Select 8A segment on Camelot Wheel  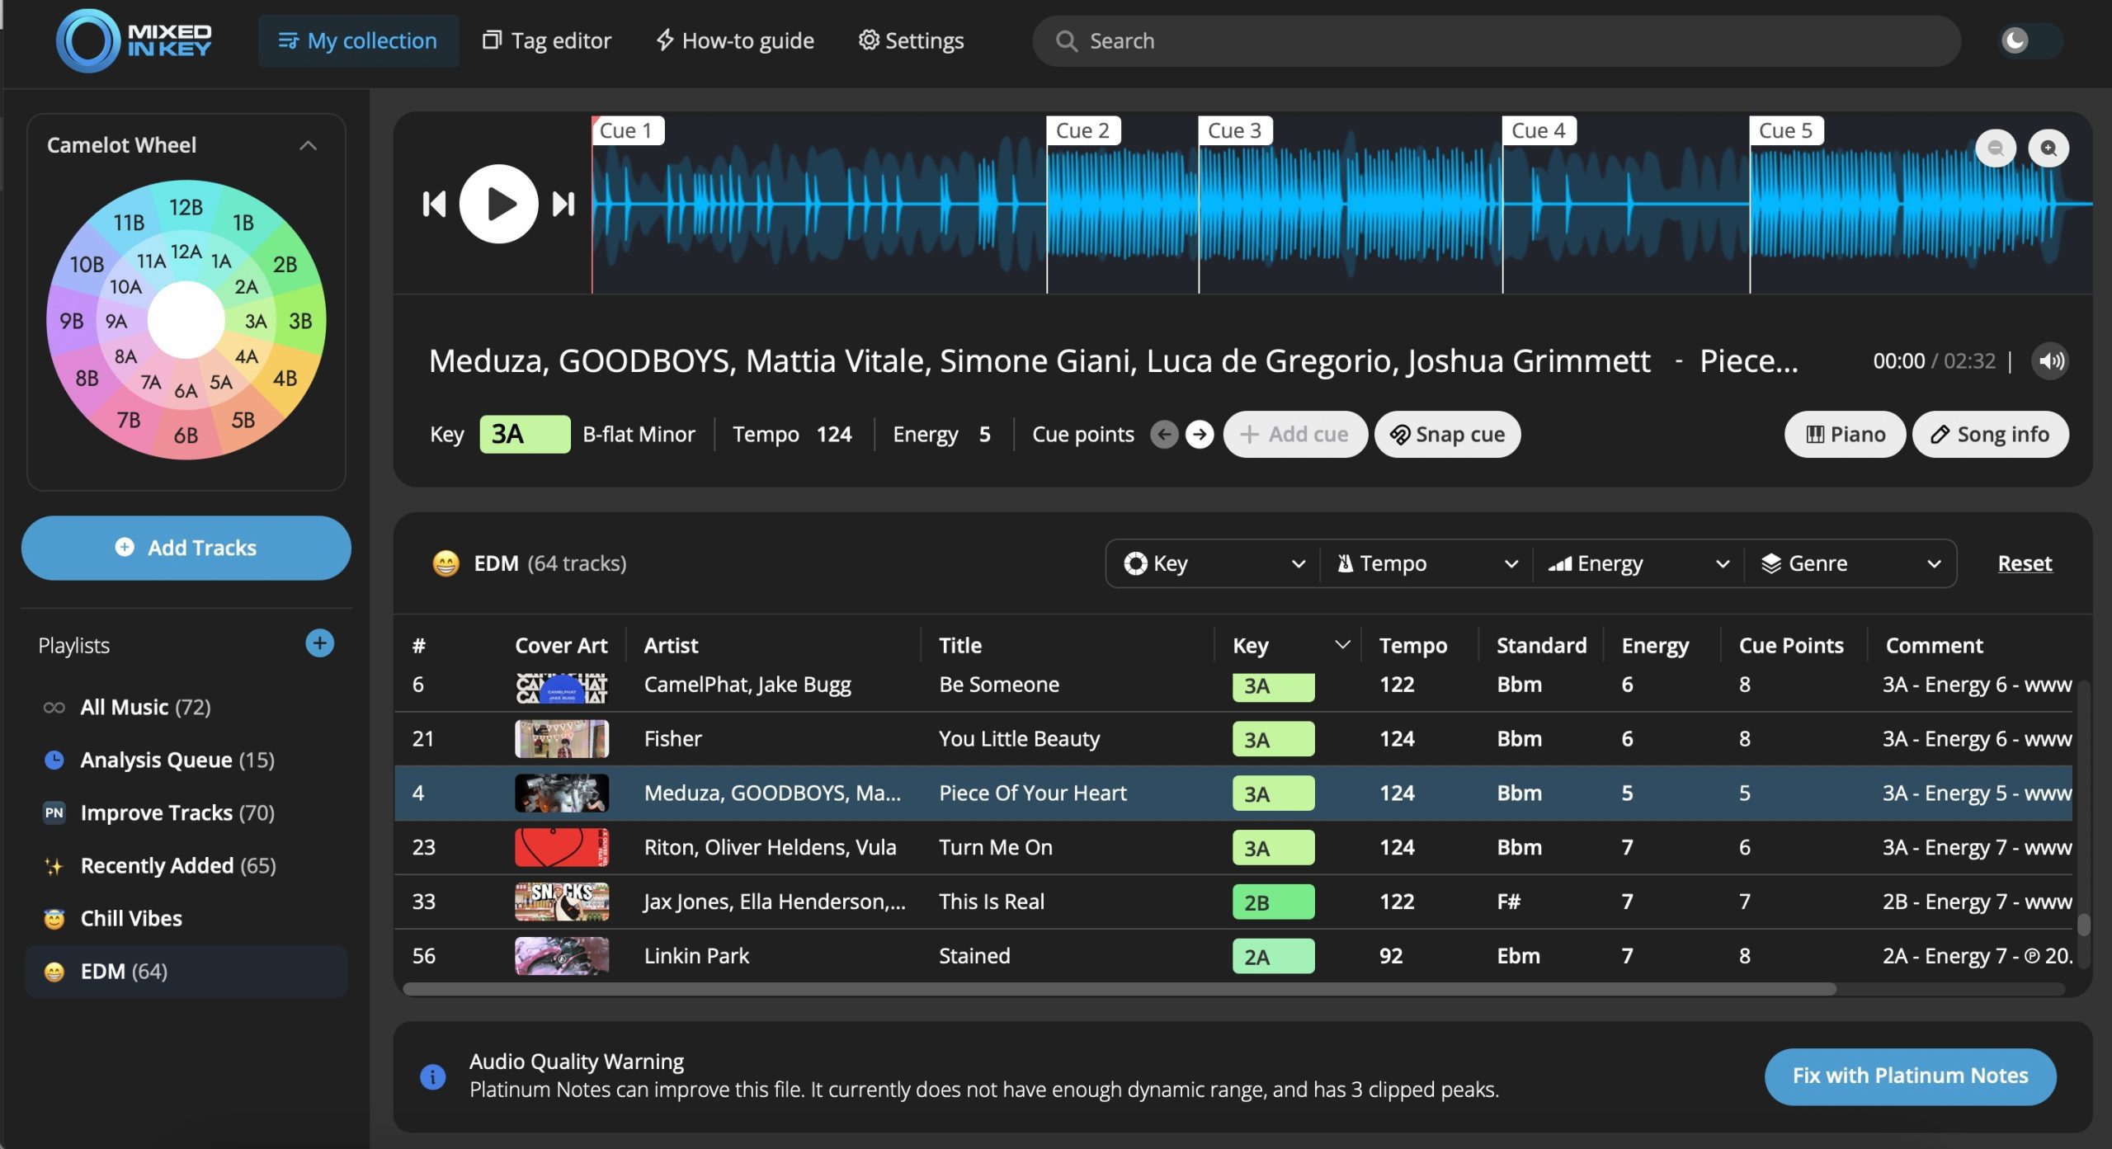pos(125,356)
